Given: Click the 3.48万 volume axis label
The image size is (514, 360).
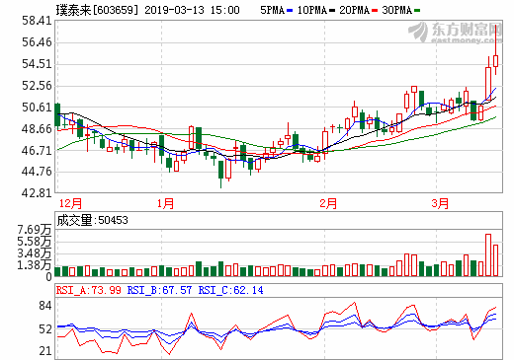Looking at the screenshot, I should tap(35, 253).
